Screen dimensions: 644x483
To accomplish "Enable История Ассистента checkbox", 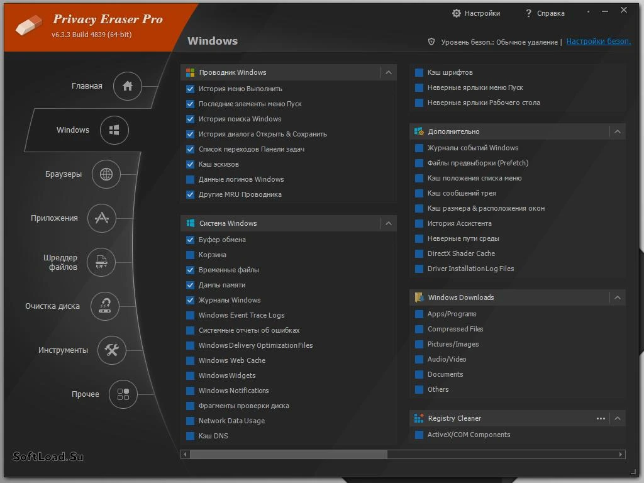I will [419, 223].
